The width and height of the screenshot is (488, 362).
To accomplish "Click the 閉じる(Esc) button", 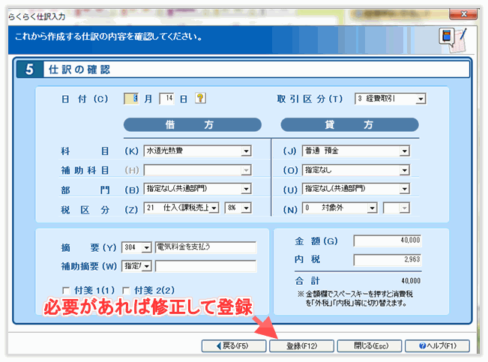I will (370, 346).
